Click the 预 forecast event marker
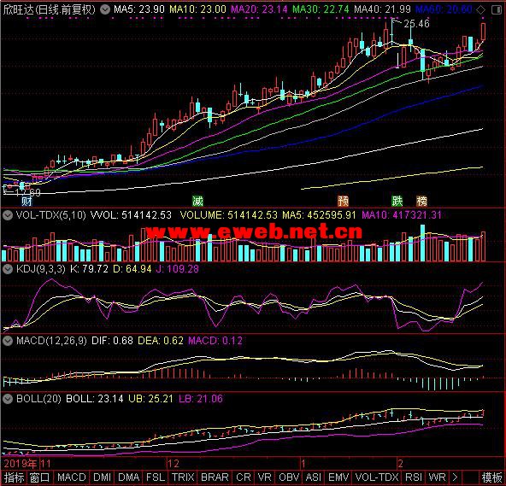Image resolution: width=506 pixels, height=486 pixels. (x=344, y=202)
